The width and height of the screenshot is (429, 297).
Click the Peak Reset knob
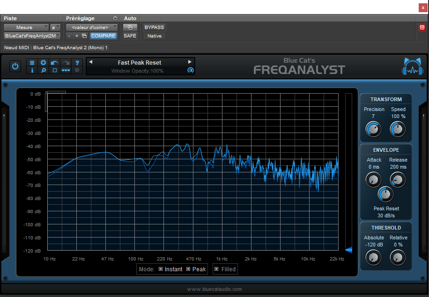pos(385,194)
